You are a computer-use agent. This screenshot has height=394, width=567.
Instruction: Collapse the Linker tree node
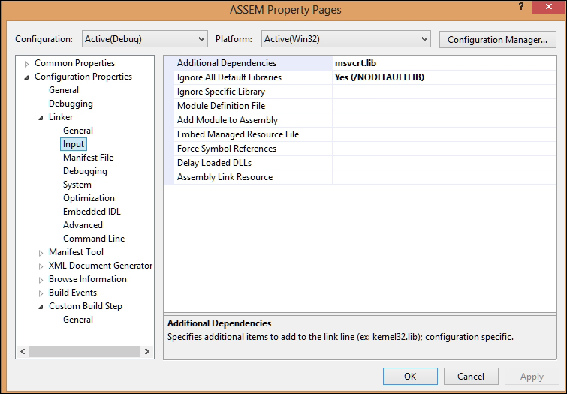coord(42,118)
